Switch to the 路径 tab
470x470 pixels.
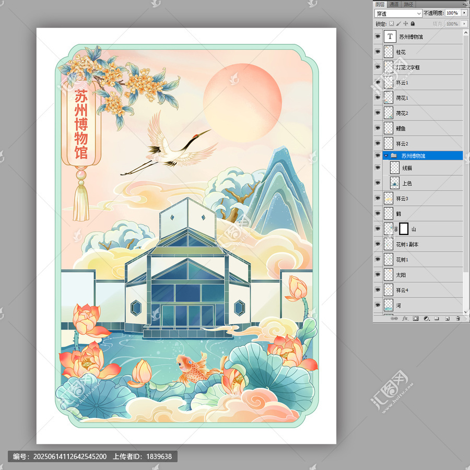408,4
